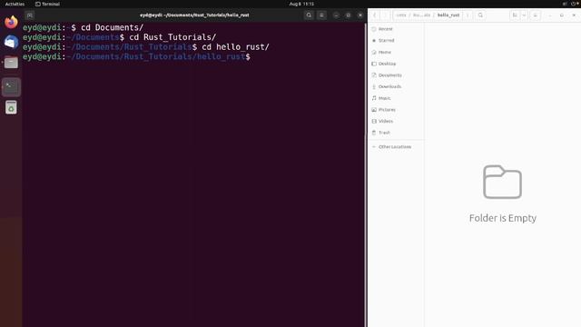This screenshot has height=327, width=581.
Task: Click the 'cd Rust_Tutorials/' command text
Action: pos(172,37)
